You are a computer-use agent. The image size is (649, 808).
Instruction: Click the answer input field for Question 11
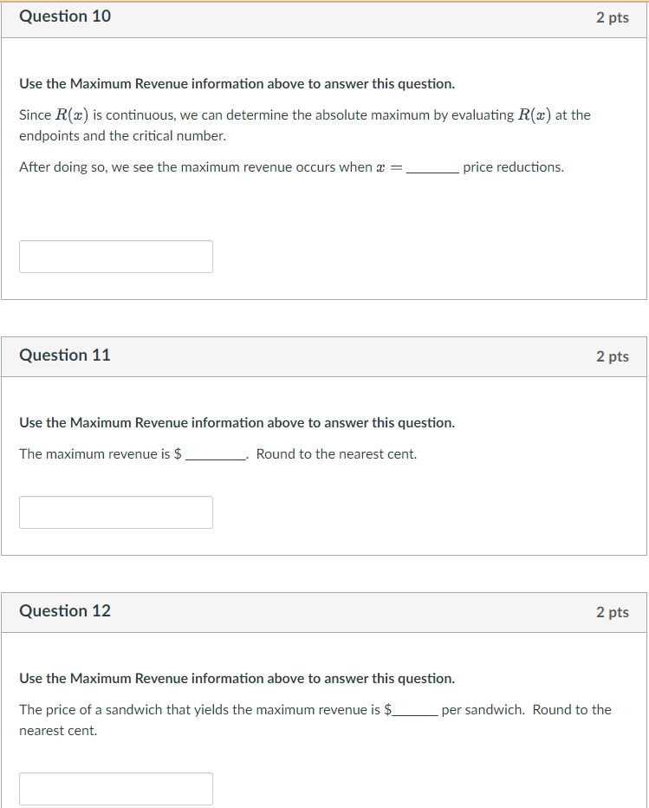click(x=115, y=512)
